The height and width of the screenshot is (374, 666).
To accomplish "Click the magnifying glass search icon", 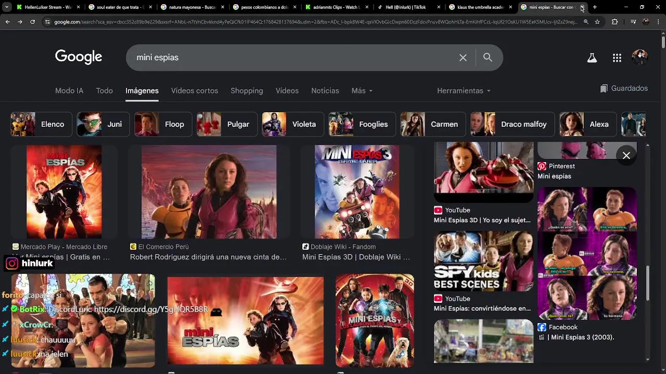I will point(488,58).
